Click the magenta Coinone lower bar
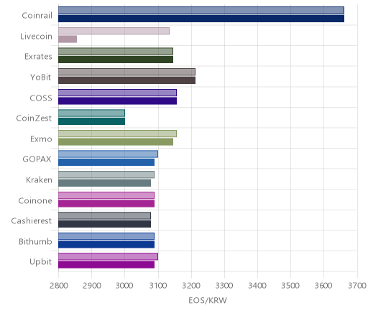The width and height of the screenshot is (368, 313). coord(106,204)
